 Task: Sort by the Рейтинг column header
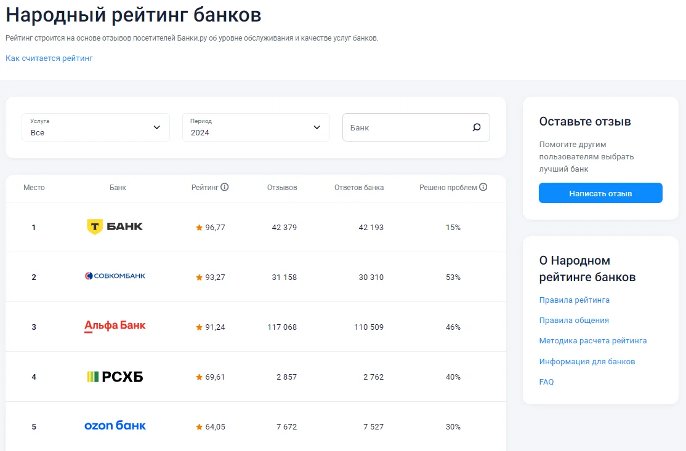click(204, 188)
